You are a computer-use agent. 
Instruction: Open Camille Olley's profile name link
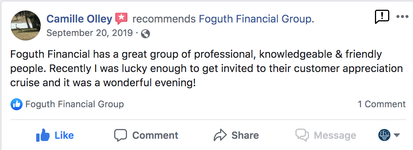tap(79, 18)
